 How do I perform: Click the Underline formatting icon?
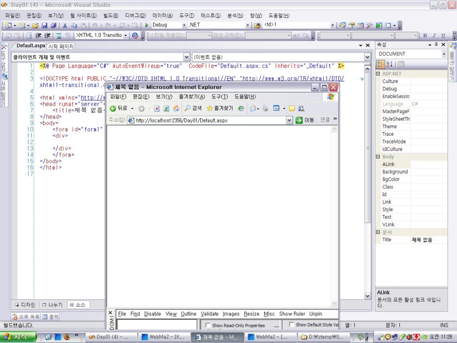coord(443,36)
